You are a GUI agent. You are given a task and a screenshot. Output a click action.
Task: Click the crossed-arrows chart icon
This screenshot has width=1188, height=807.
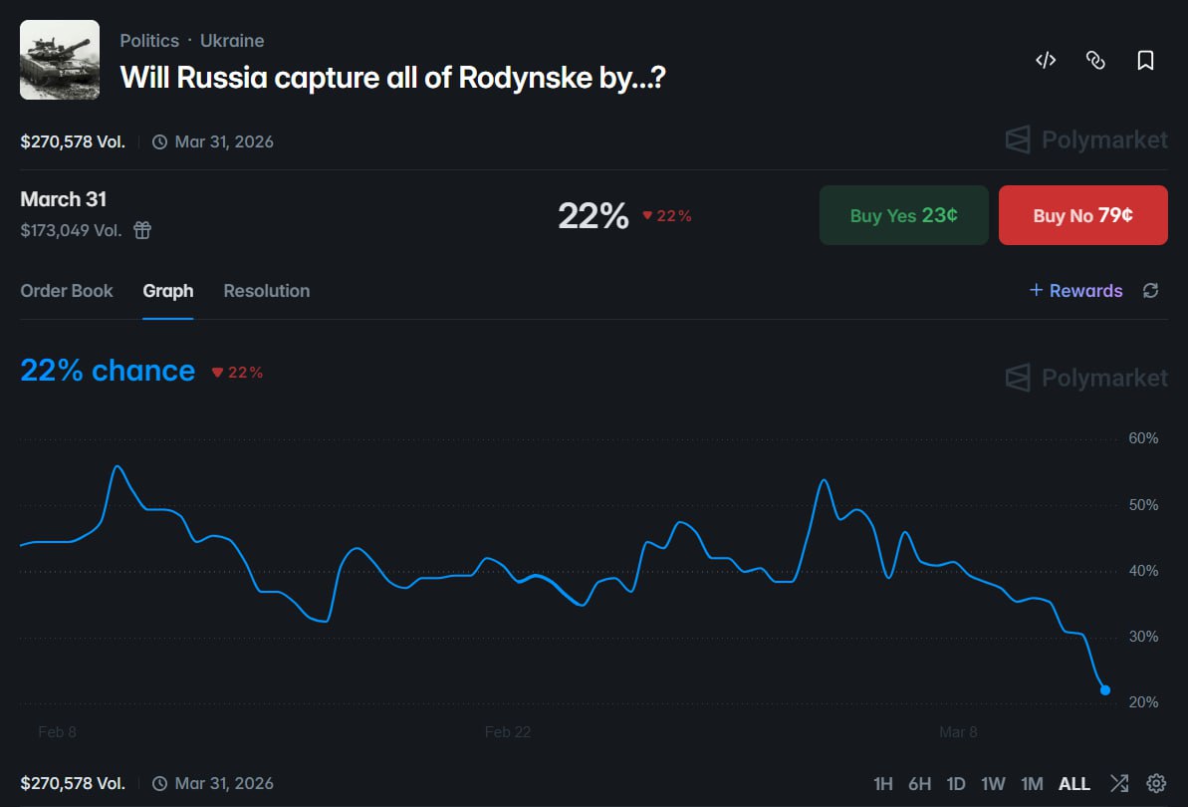coord(1119,783)
